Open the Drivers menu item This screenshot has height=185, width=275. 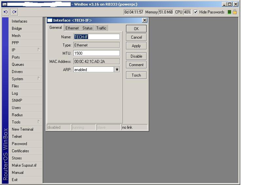click(26, 72)
